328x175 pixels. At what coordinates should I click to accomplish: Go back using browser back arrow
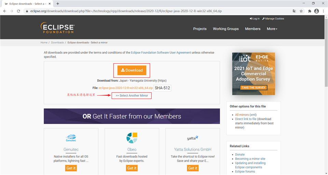point(4,11)
